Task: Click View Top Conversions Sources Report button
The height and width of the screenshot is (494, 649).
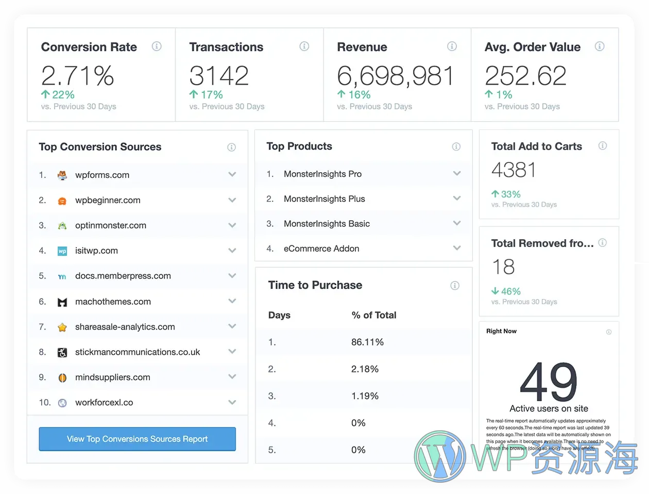Action: (137, 439)
